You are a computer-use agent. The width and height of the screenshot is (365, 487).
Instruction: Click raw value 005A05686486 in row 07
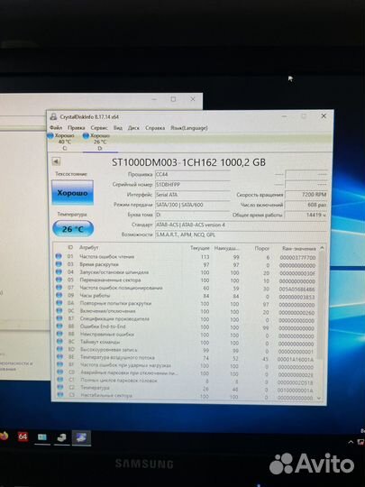297,289
